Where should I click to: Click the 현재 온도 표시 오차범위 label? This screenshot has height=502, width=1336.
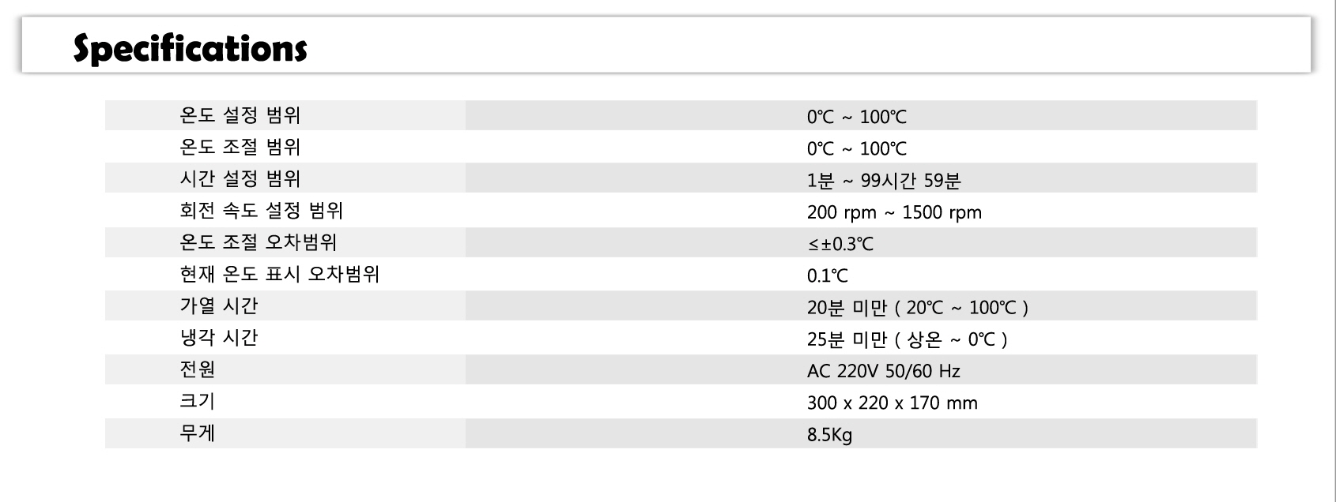pos(280,274)
